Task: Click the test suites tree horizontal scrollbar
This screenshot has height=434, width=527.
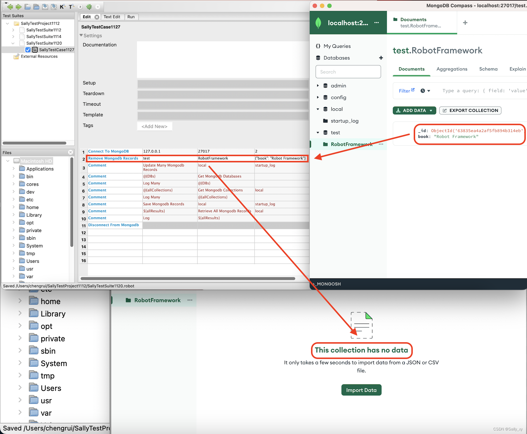Action: (x=35, y=143)
